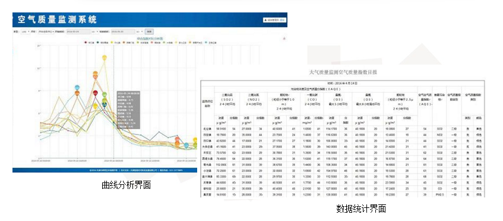Click the highest yellow peak marker pin
Viewport: 503px width, 221px height.
[105, 58]
